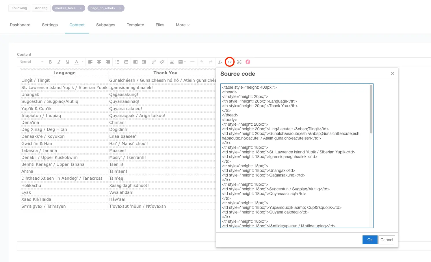Click the clear formatting icon
The height and width of the screenshot is (262, 431).
[x=220, y=62]
